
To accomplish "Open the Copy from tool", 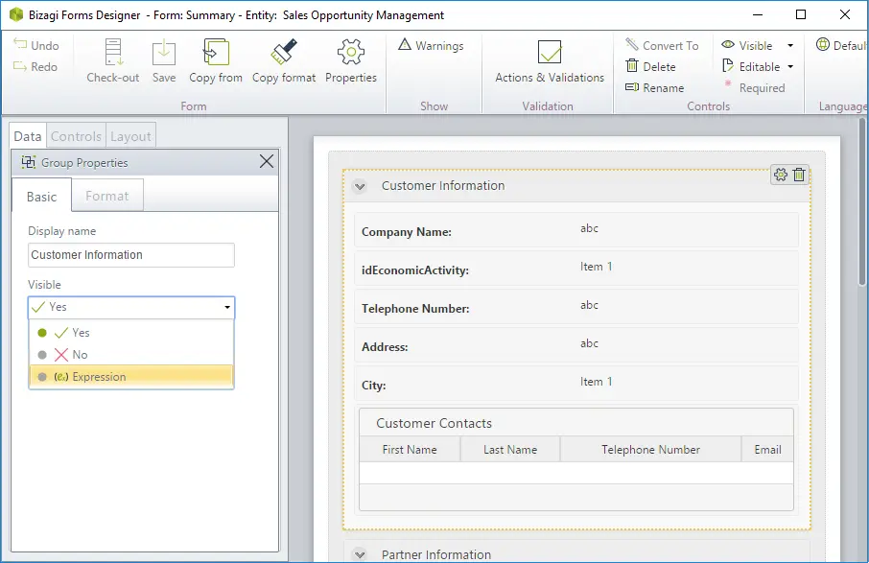I will [x=216, y=53].
